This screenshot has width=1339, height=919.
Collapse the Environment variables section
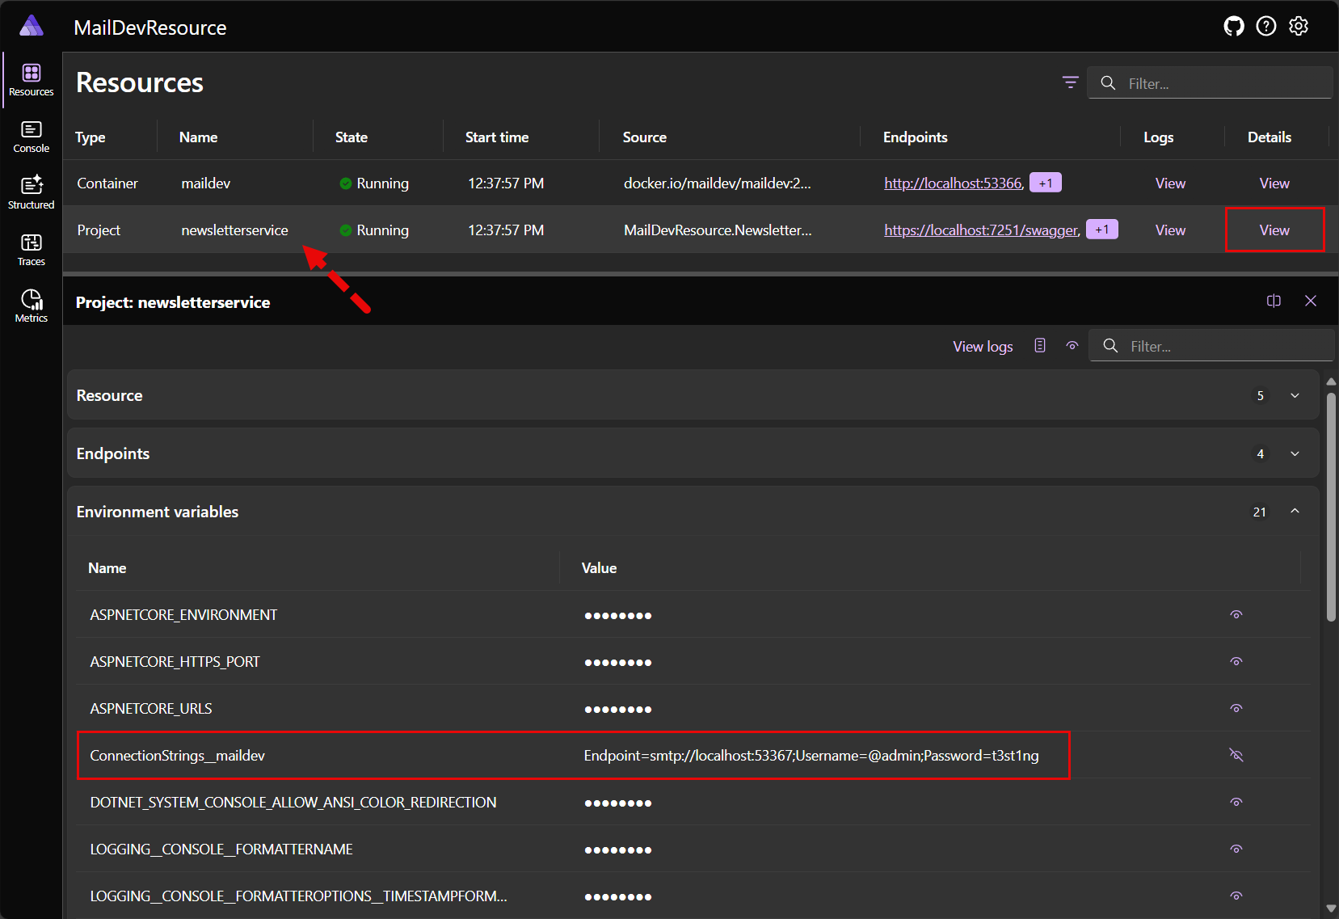click(x=1295, y=511)
